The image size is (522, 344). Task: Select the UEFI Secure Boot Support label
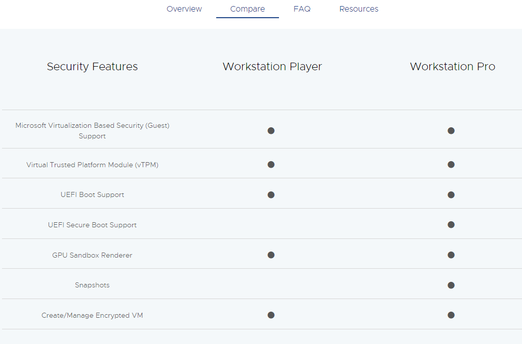tap(92, 225)
